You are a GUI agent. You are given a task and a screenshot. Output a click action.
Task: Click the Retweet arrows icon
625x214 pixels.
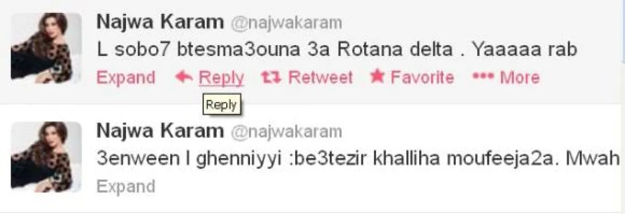270,78
